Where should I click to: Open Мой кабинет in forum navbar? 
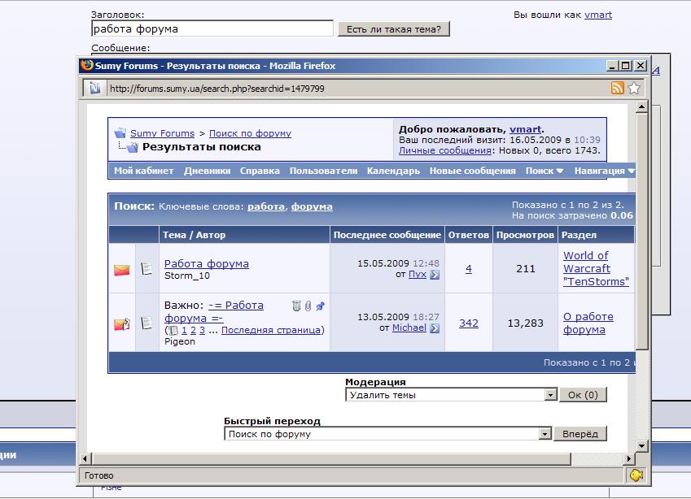pyautogui.click(x=143, y=171)
